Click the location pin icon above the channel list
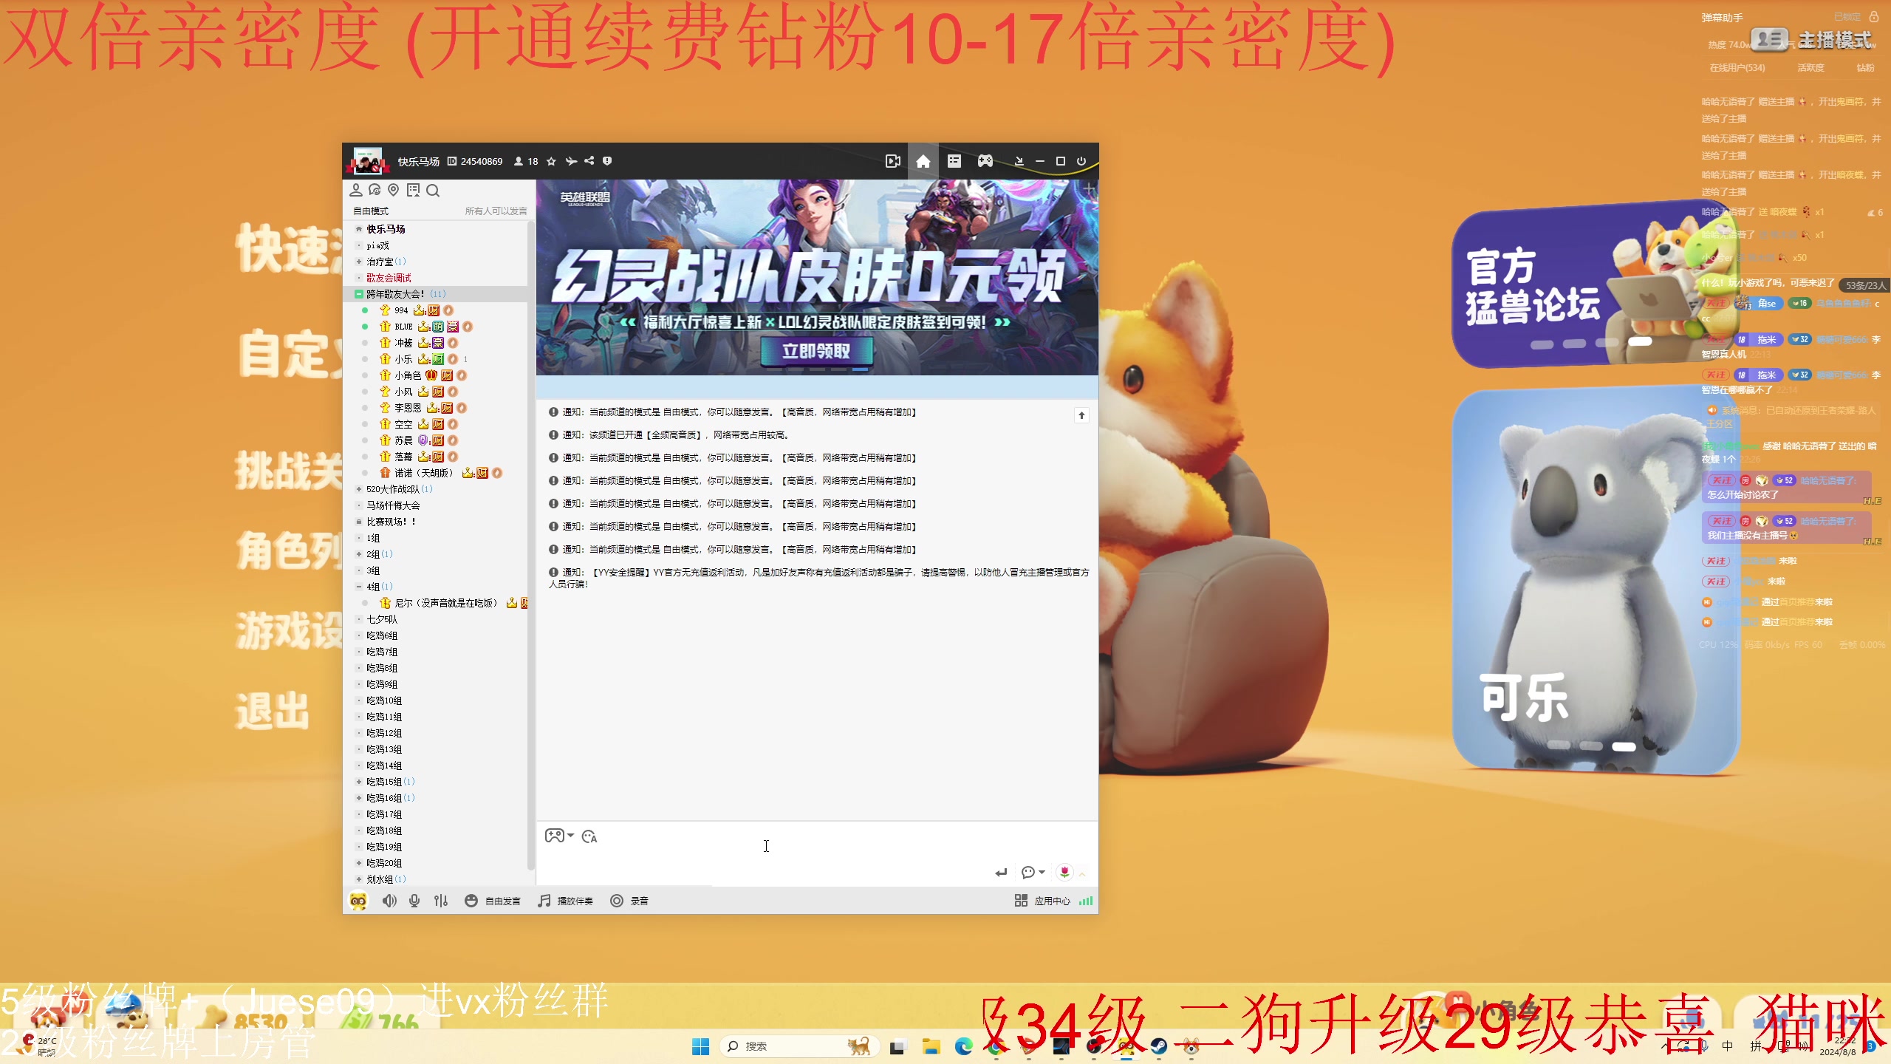 click(x=394, y=191)
